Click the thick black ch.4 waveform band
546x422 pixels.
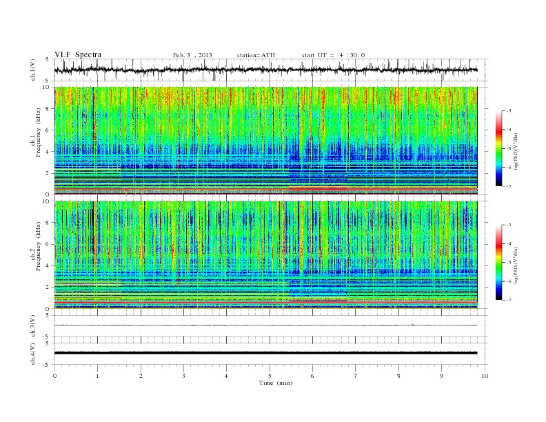(265, 353)
